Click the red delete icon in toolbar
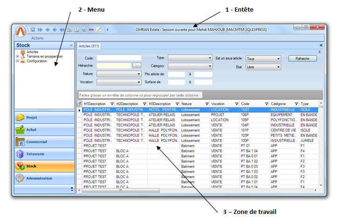 point(91,29)
